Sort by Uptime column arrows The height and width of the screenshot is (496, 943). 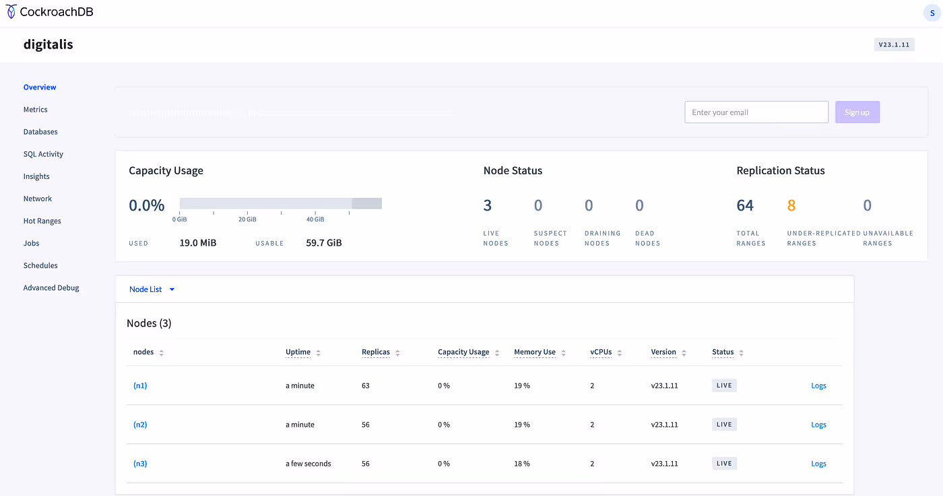[x=319, y=353]
